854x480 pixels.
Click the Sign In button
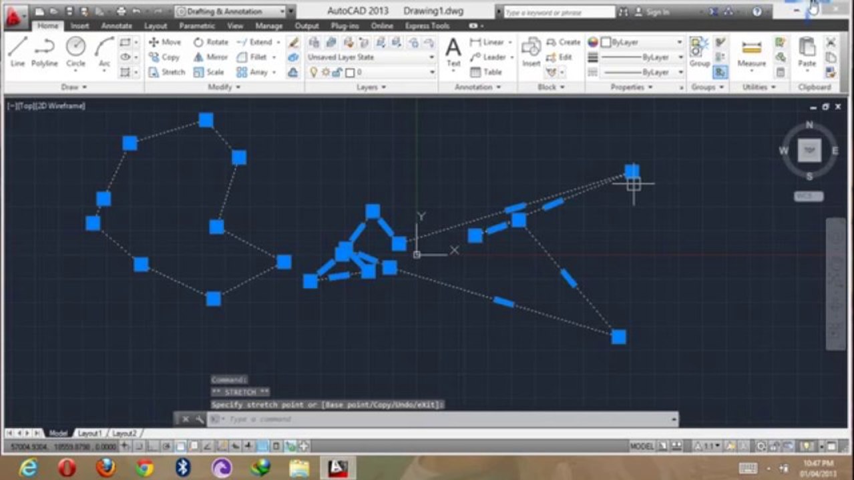(x=650, y=12)
